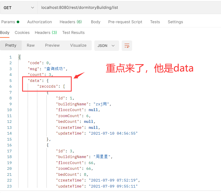Open the Pre-request Script tab

tap(125, 22)
